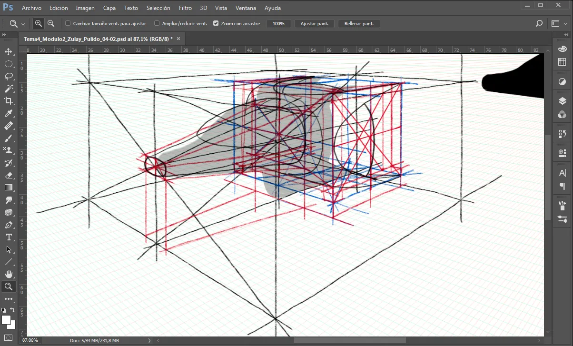Swap foreground and background colors
Screen dimensions: 573x346
point(13,310)
